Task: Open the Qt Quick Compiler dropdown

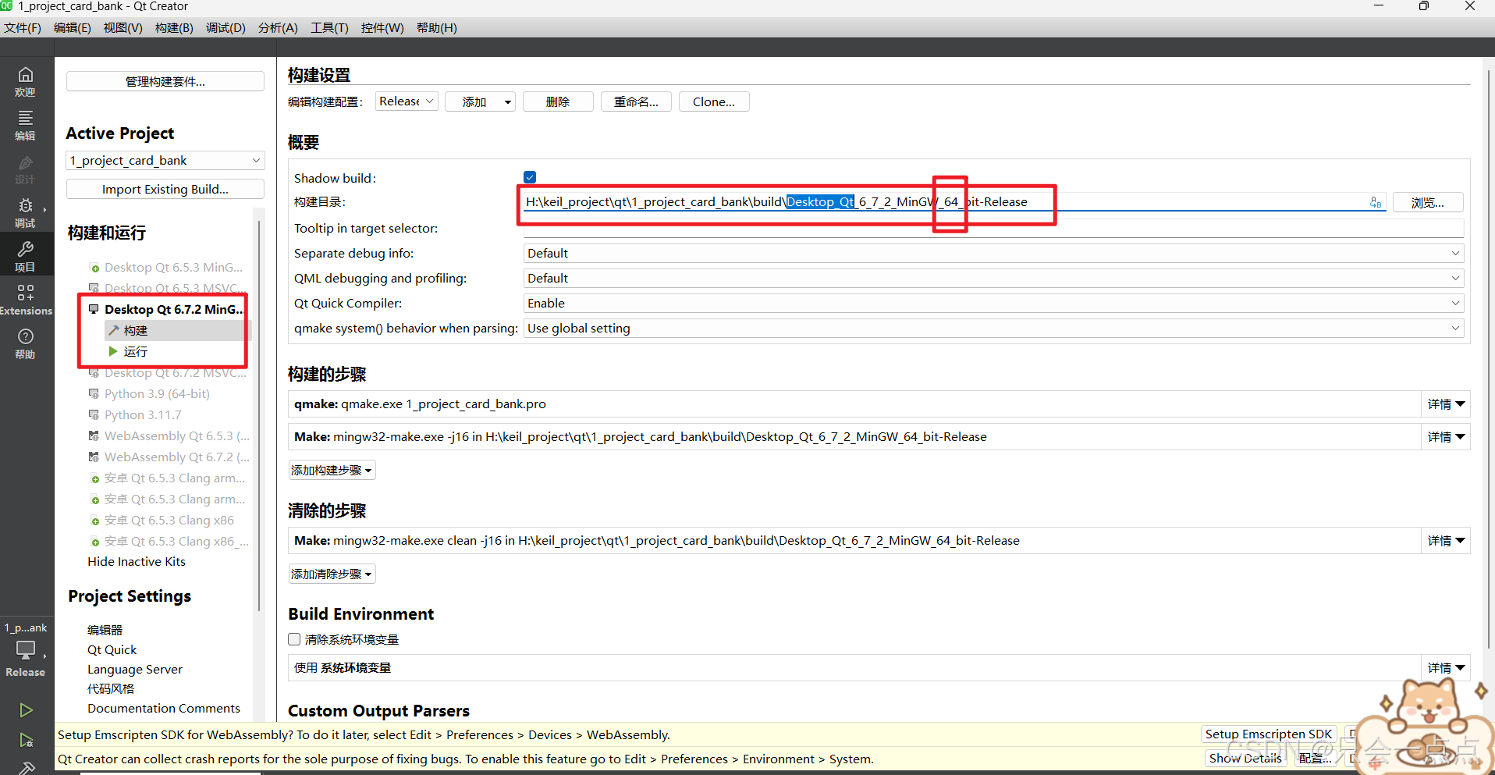Action: [x=993, y=303]
